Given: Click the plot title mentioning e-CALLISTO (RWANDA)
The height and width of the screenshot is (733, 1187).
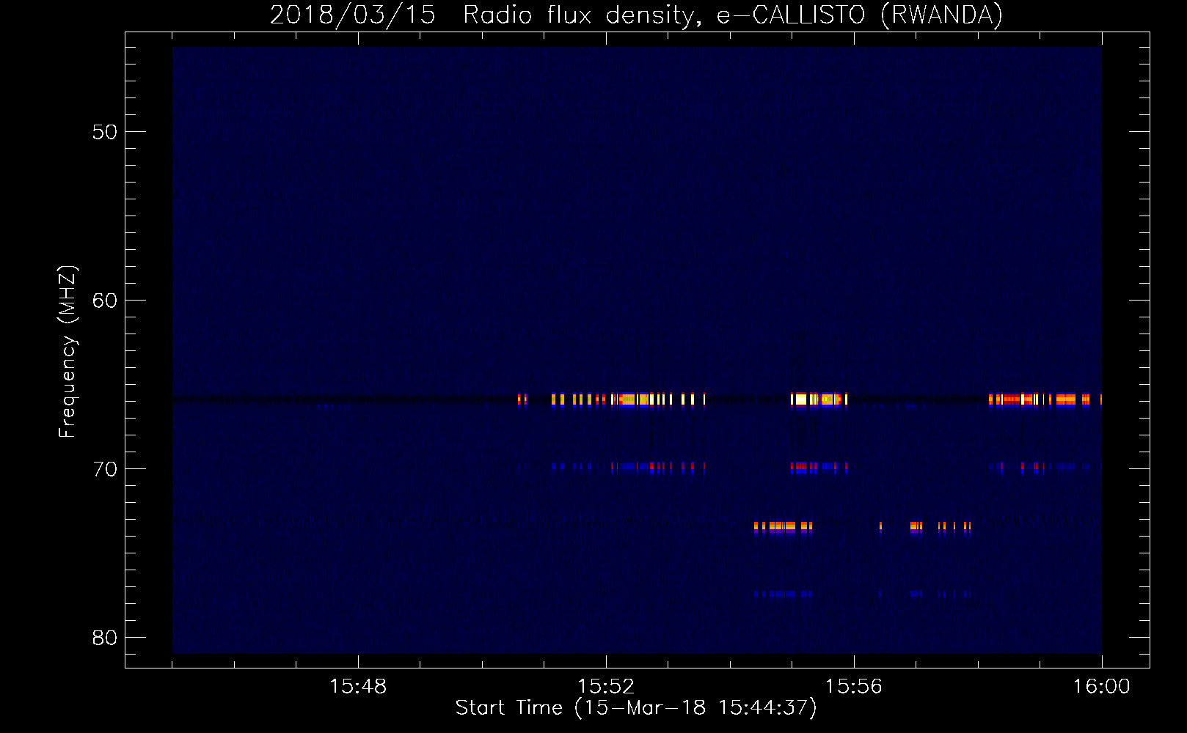Looking at the screenshot, I should [x=636, y=15].
